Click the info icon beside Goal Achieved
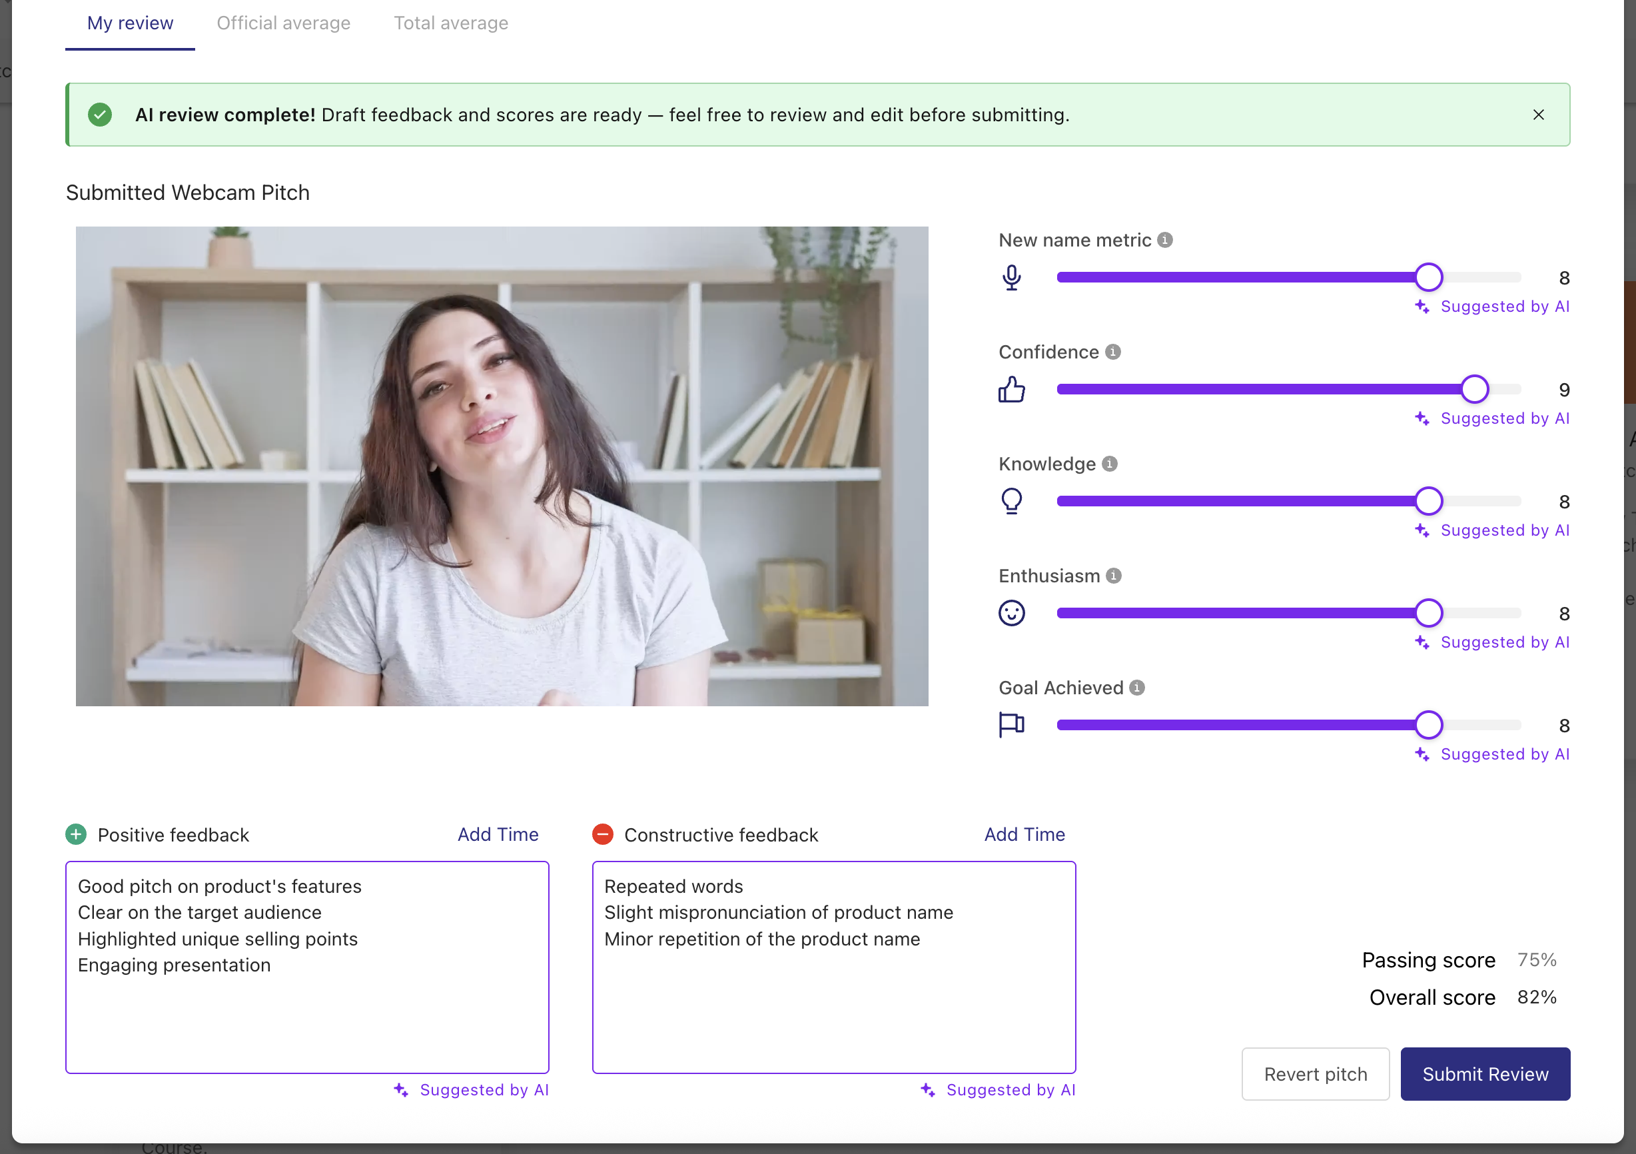The width and height of the screenshot is (1636, 1154). coord(1137,688)
